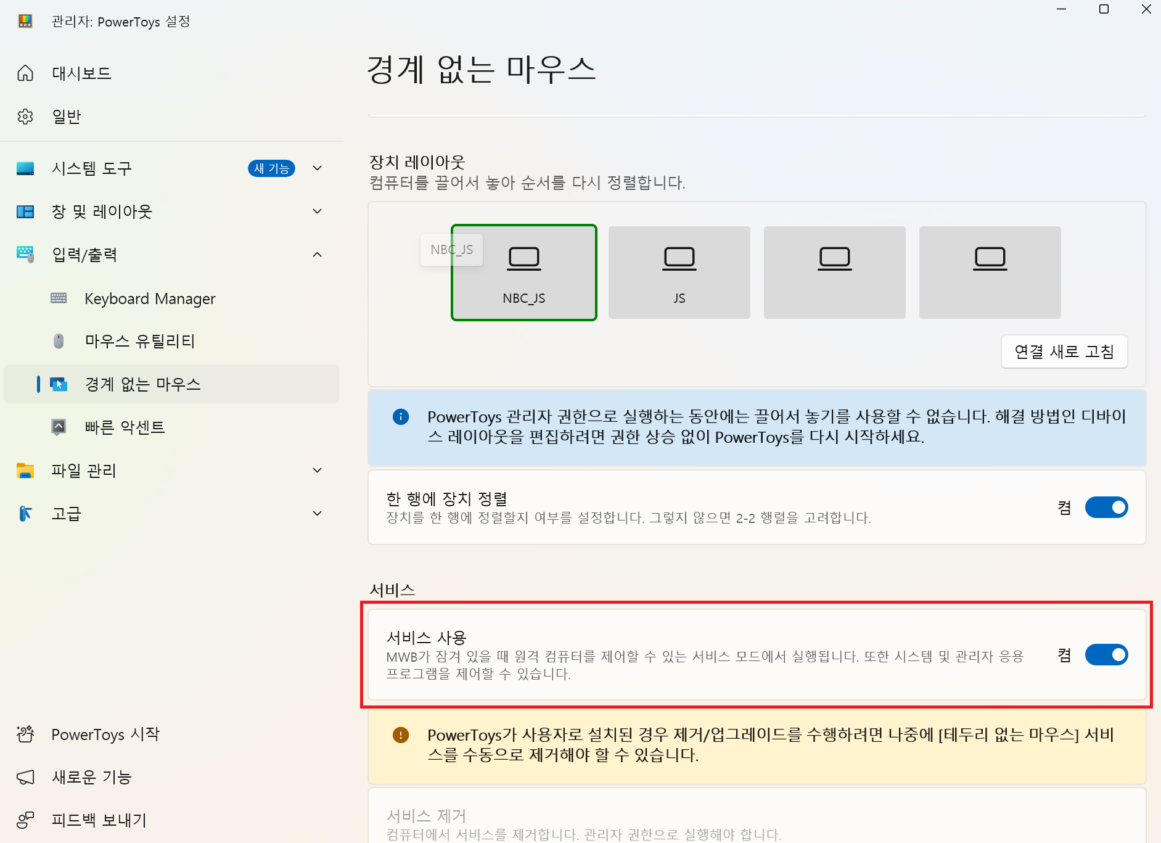
Task: Click the 새로운 기능 megaphone icon
Action: [25, 777]
